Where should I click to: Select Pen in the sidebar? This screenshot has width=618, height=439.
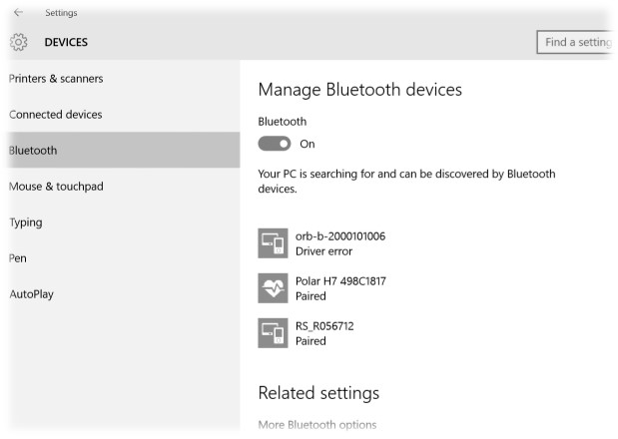click(x=18, y=258)
